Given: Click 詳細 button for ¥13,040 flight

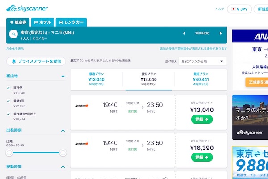Looking at the screenshot, I should (202, 119).
